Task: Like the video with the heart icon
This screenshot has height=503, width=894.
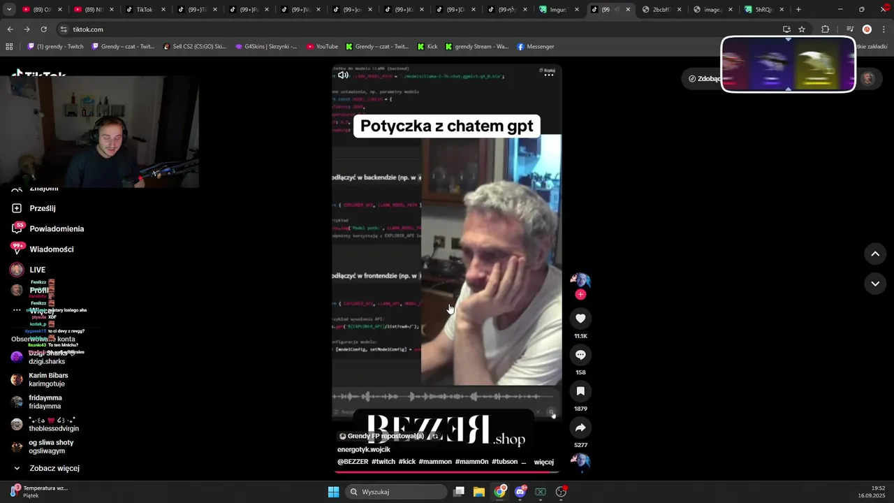Action: tap(580, 319)
